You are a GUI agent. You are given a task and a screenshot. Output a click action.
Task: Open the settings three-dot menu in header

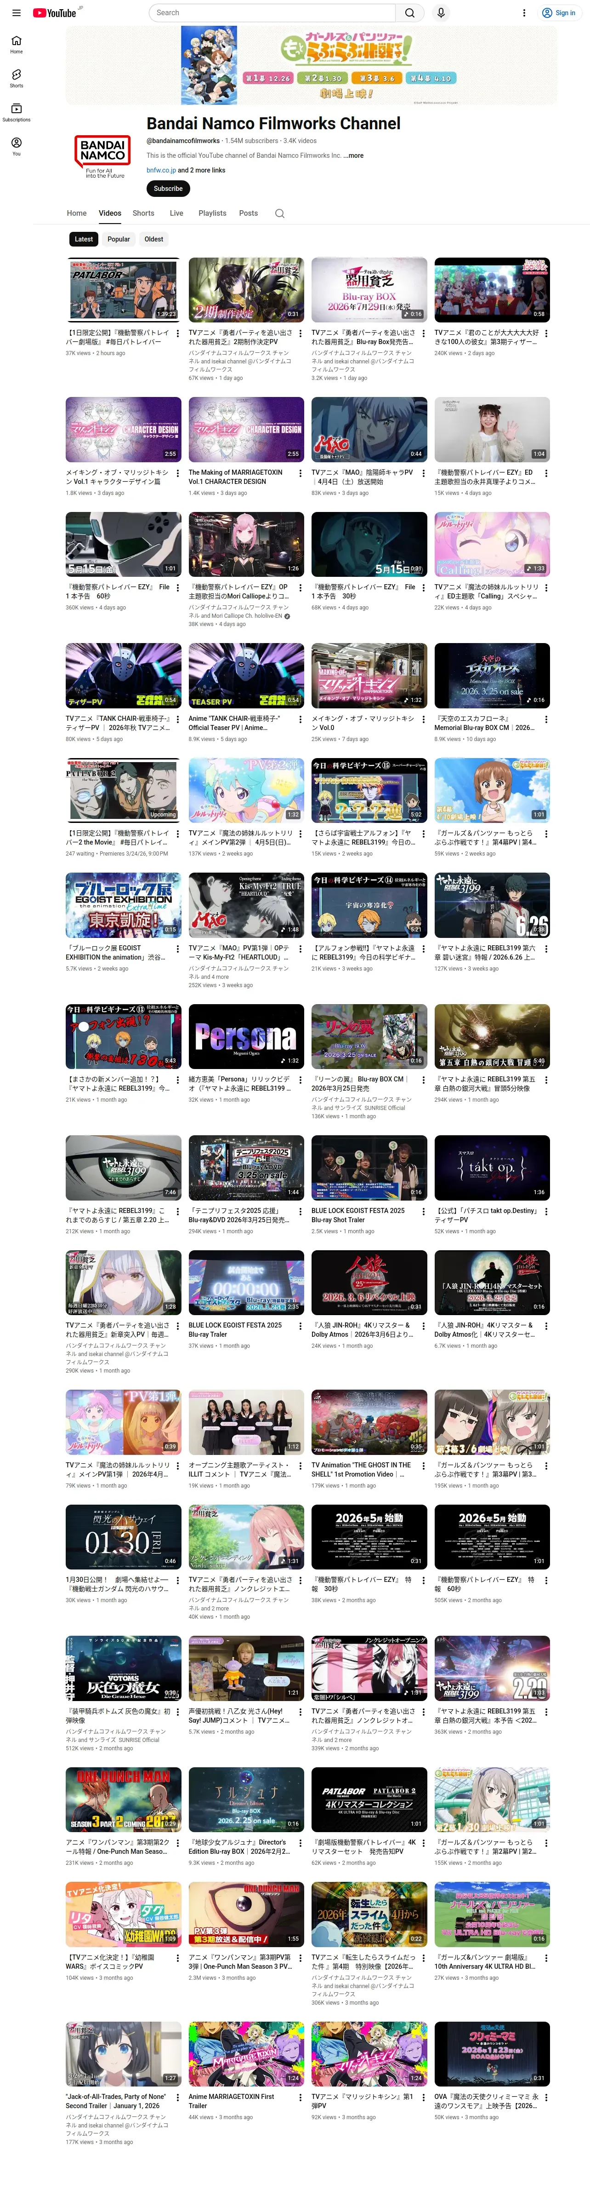pyautogui.click(x=523, y=13)
